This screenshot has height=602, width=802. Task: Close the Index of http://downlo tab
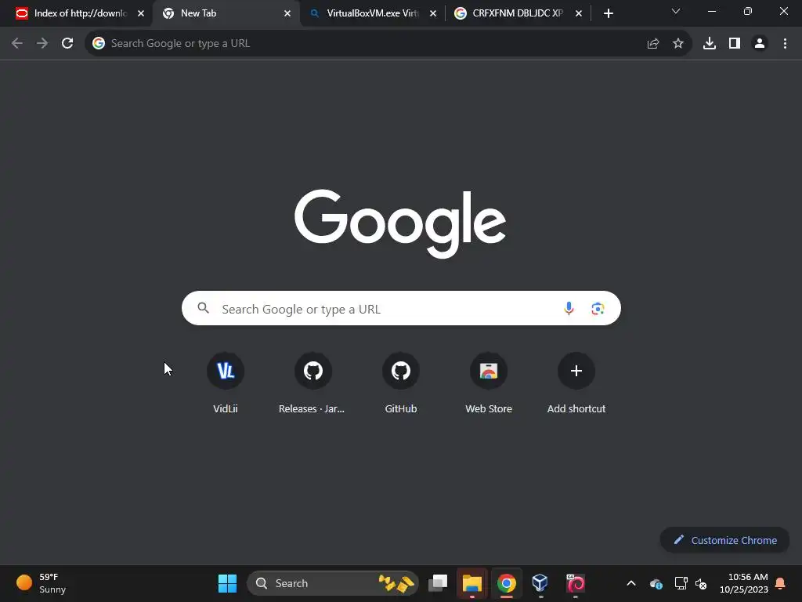pos(141,14)
